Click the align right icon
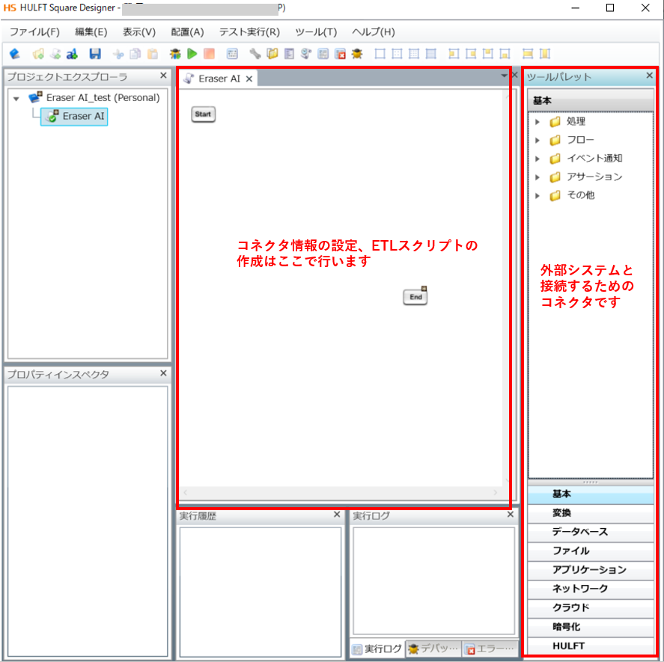 click(471, 54)
